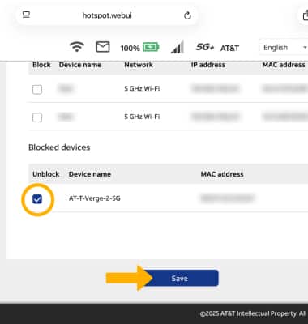
Task: Check Block box for first connected device
Action: click(37, 89)
